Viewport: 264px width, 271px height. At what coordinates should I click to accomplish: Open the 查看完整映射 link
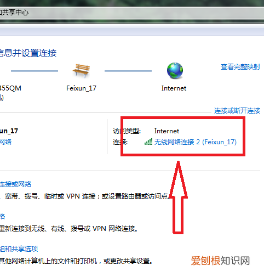click(240, 67)
